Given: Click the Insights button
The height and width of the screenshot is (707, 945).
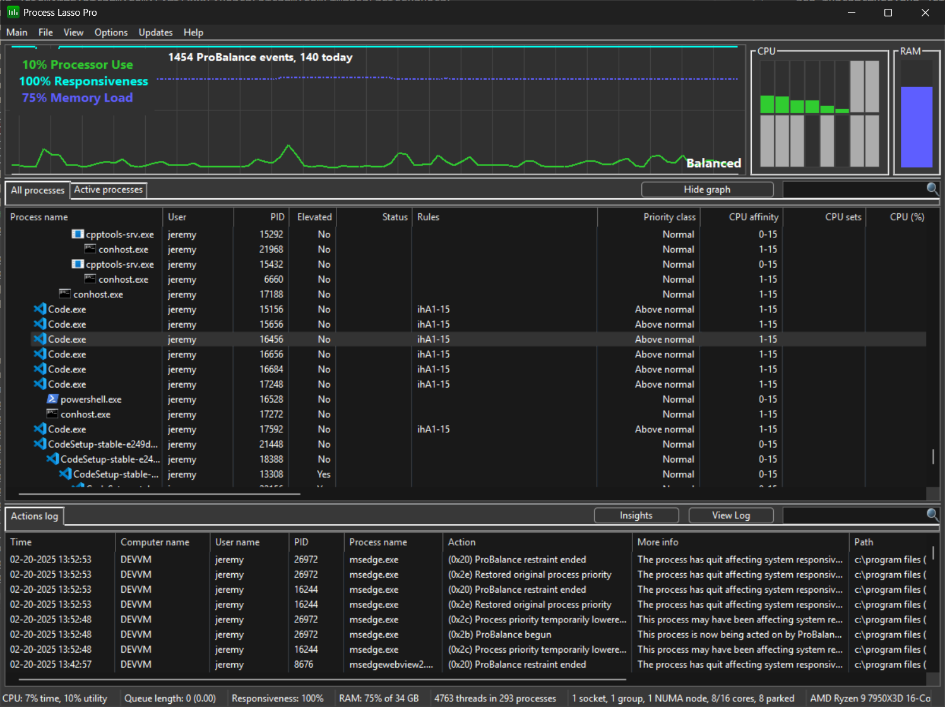Looking at the screenshot, I should pos(636,515).
